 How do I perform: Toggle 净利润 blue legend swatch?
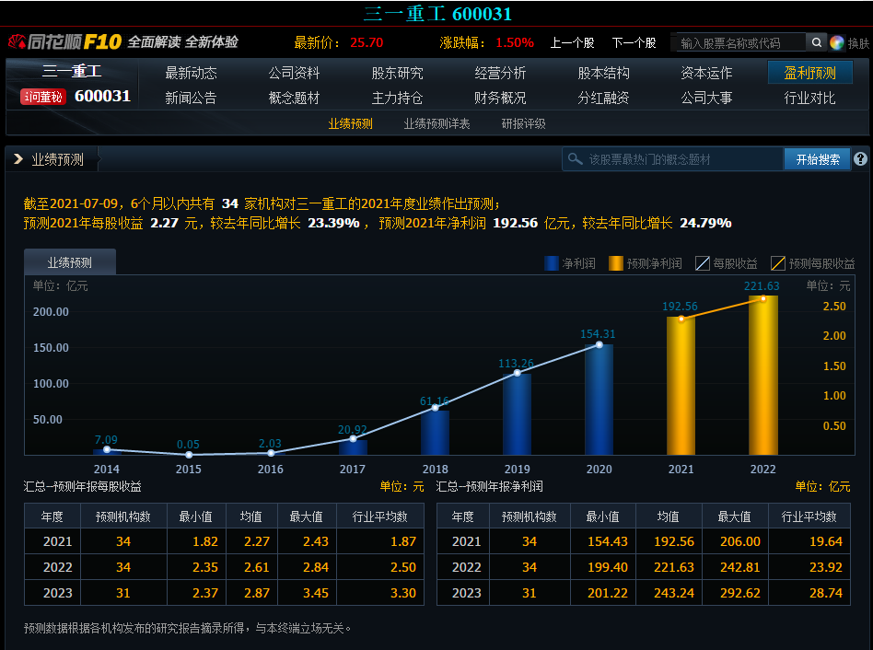pos(552,263)
